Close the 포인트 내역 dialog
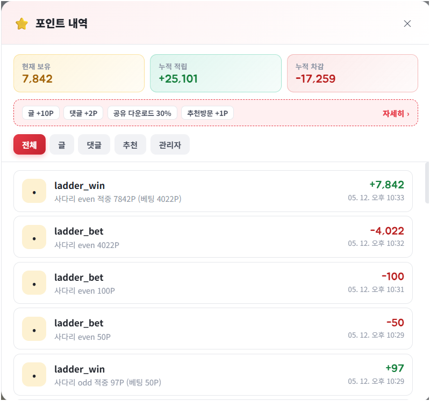This screenshot has width=430, height=401. tap(407, 24)
